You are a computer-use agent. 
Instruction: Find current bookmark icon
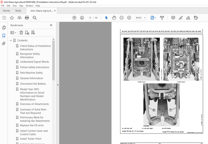pos(33,32)
